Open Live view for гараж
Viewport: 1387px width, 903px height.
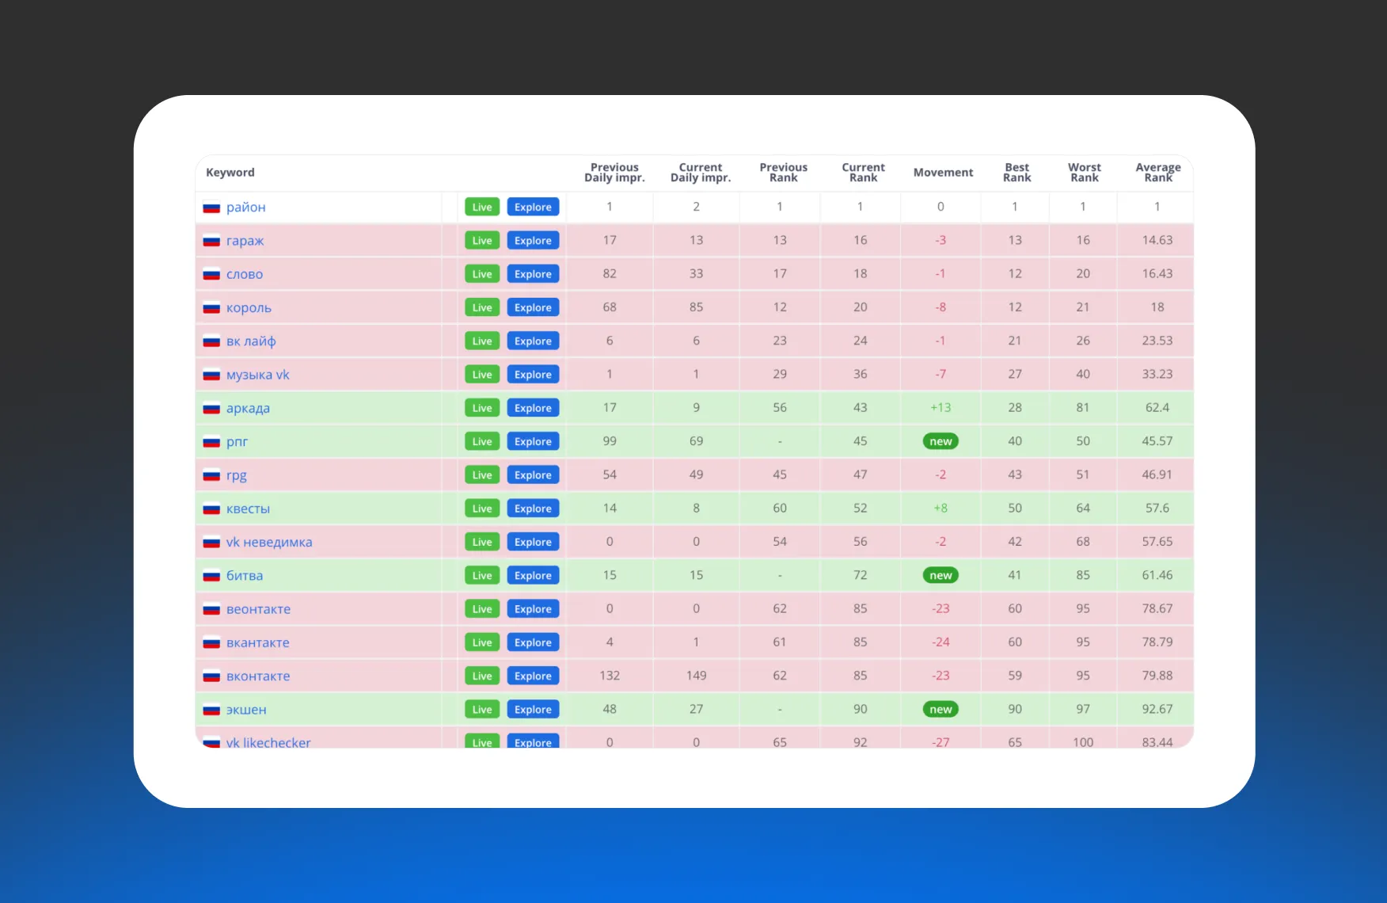click(482, 240)
